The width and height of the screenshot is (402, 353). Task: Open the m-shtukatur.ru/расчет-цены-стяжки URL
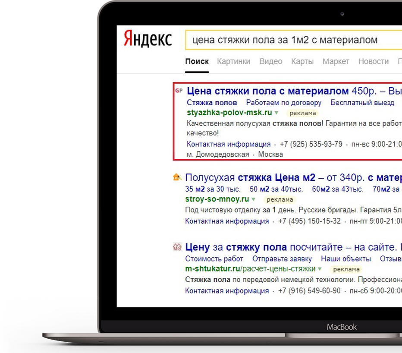point(250,268)
